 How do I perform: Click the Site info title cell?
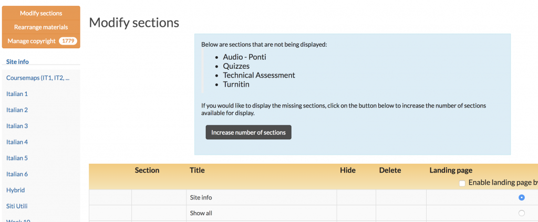tap(262, 197)
